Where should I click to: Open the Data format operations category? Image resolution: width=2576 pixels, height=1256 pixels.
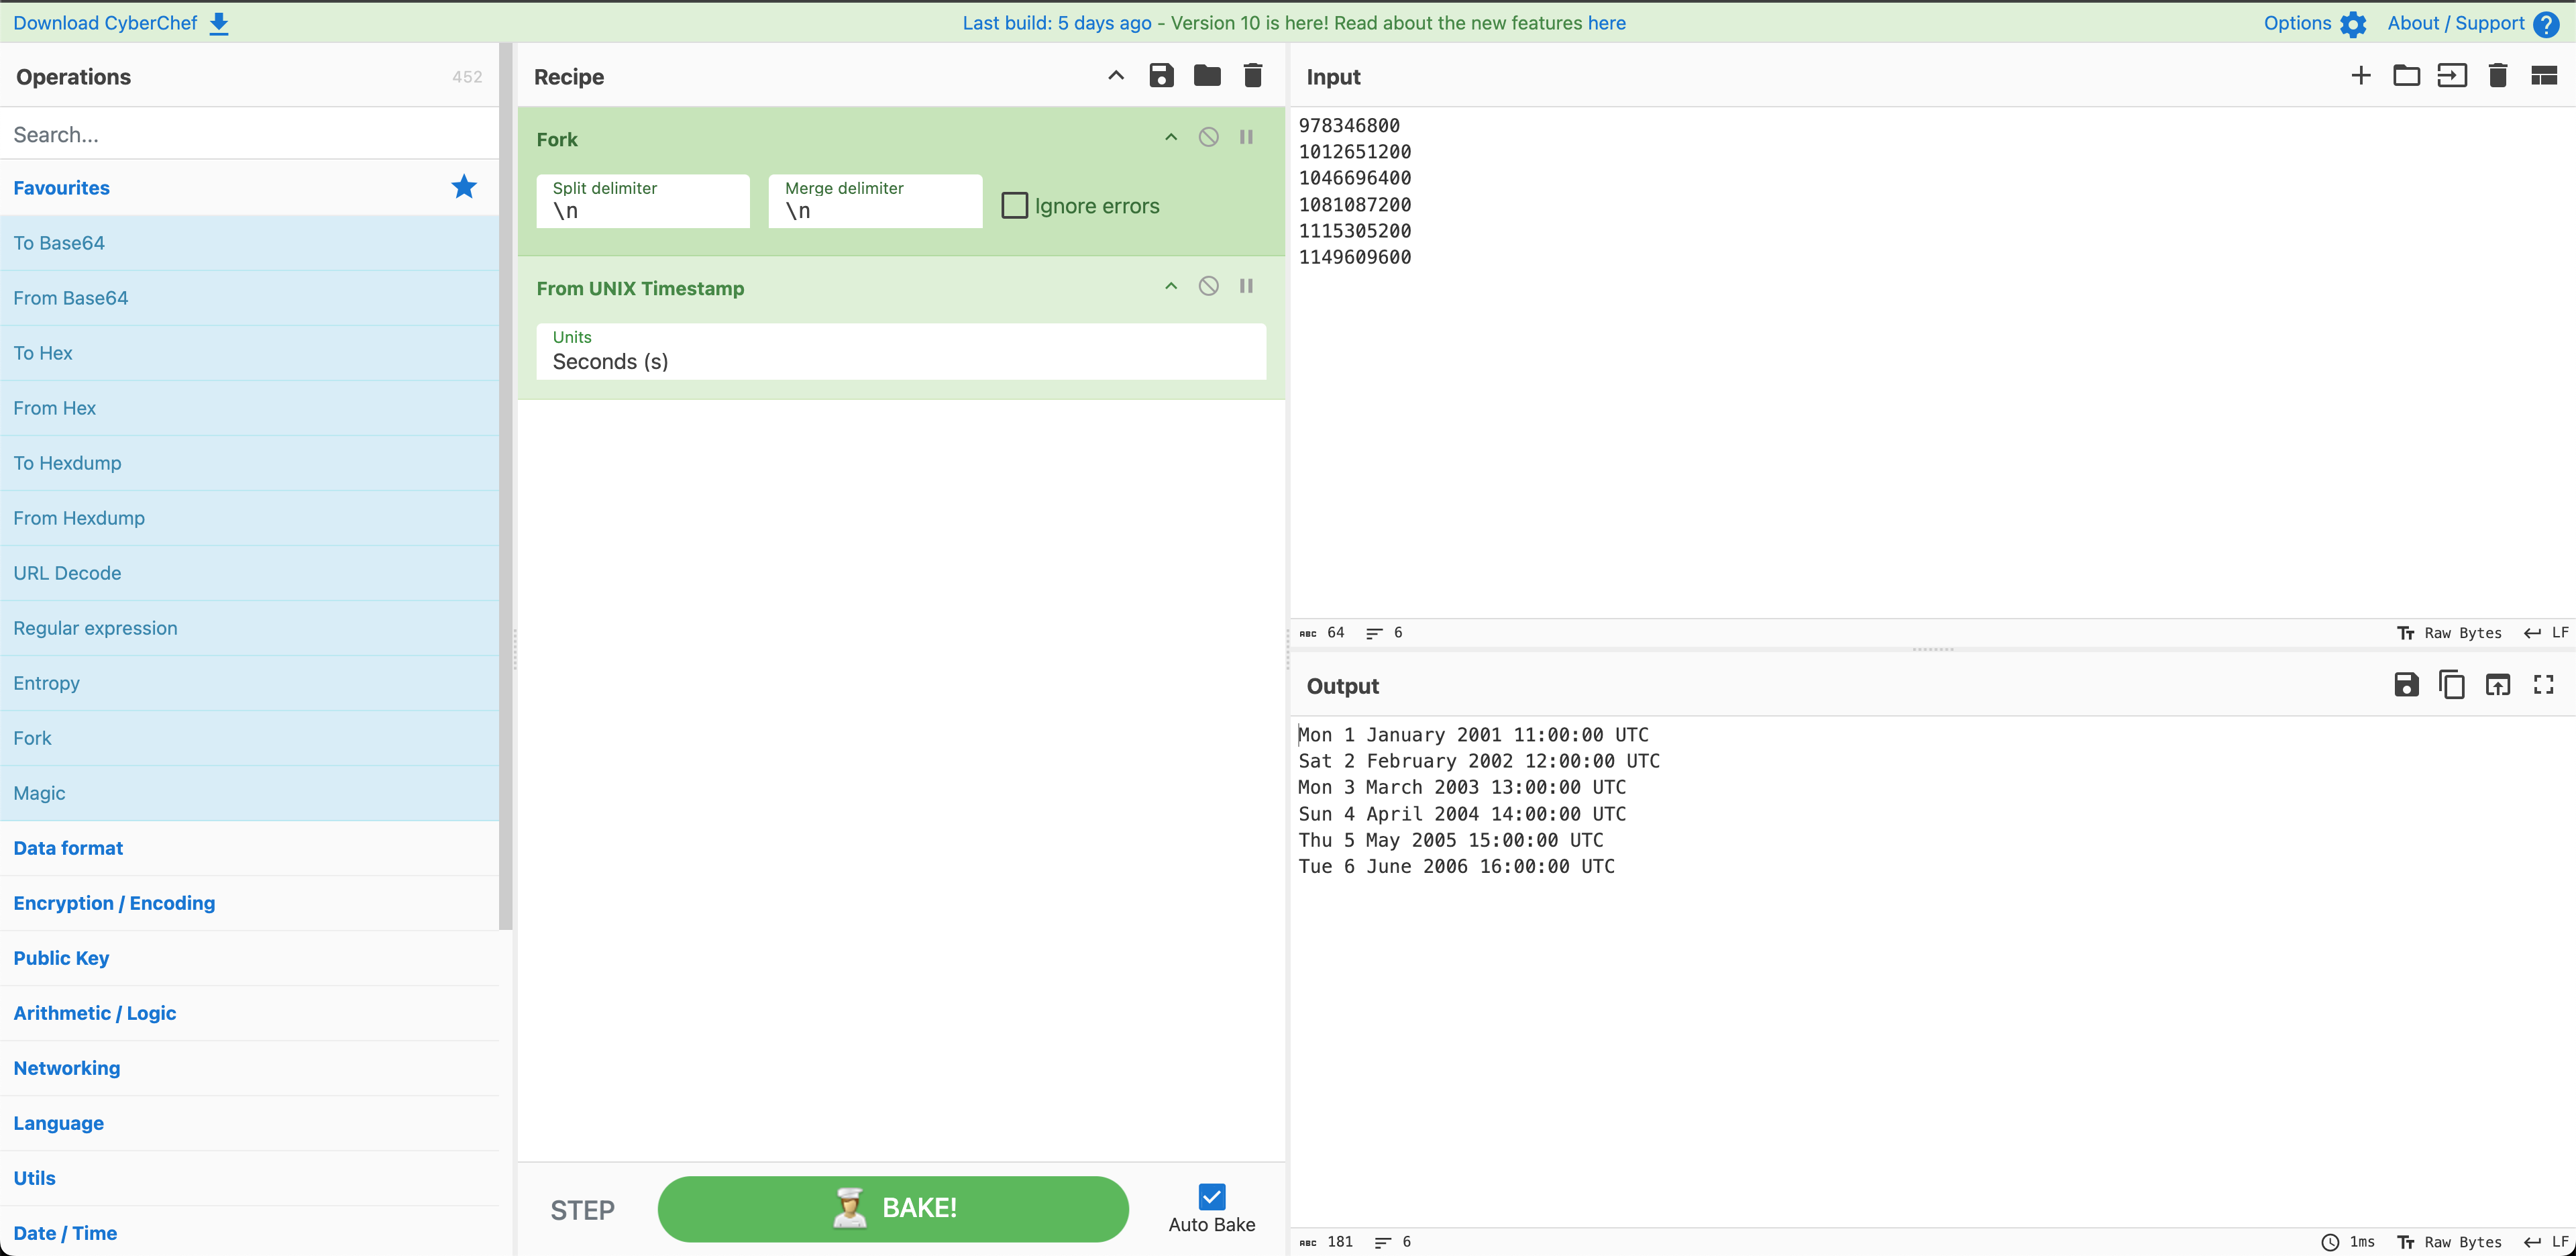coord(68,848)
